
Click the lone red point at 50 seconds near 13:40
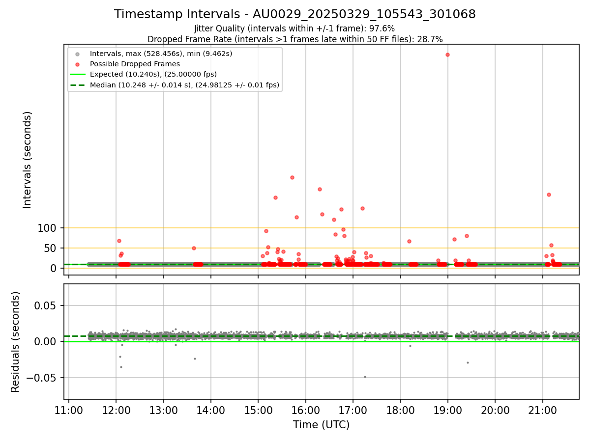pyautogui.click(x=194, y=248)
